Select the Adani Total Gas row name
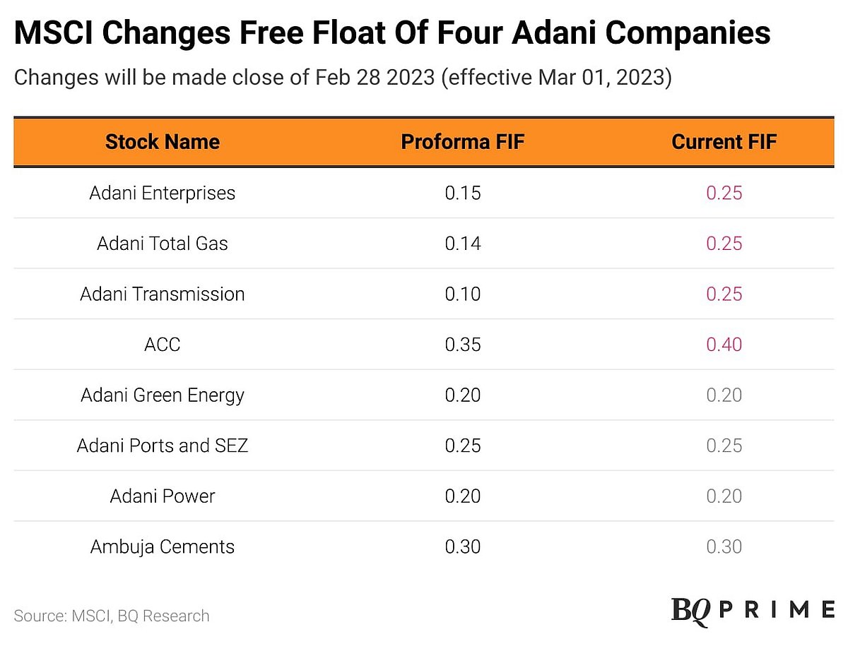 (162, 244)
